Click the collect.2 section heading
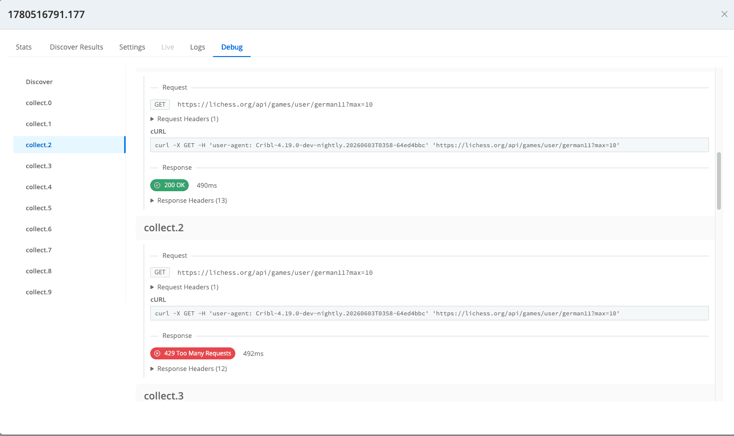734x436 pixels. tap(164, 228)
